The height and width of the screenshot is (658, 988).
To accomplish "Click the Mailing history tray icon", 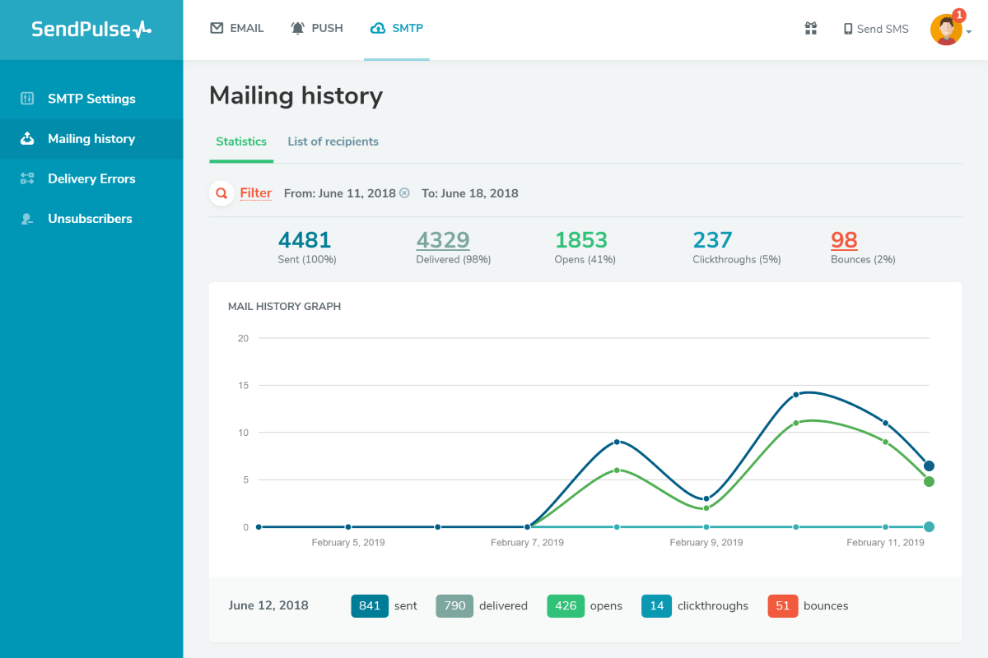I will point(27,139).
